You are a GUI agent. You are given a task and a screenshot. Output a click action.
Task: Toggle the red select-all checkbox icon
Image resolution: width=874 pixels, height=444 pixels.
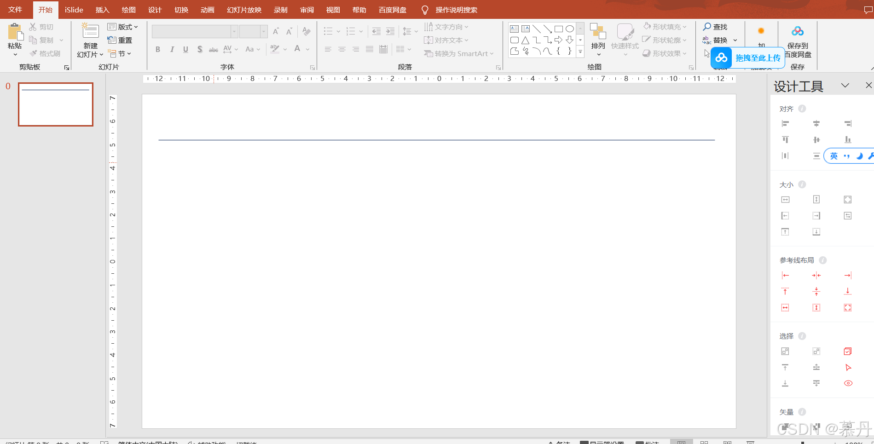pyautogui.click(x=848, y=352)
